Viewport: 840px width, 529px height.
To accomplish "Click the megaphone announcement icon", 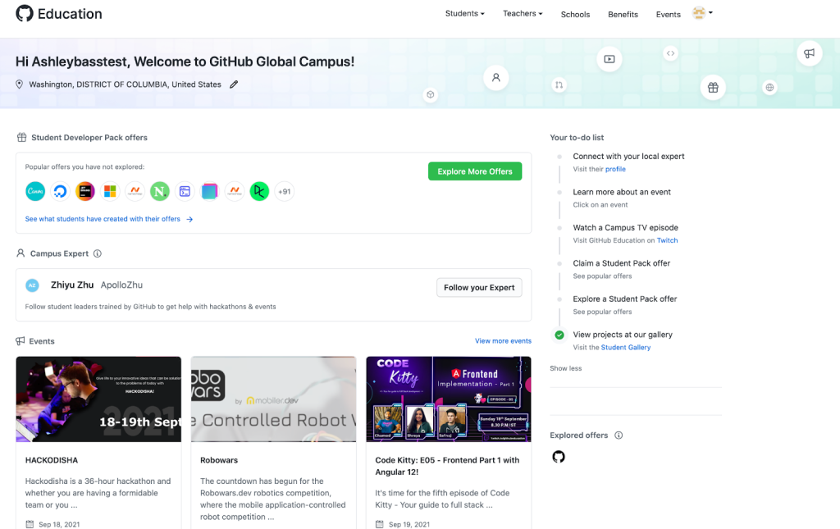I will [x=809, y=53].
